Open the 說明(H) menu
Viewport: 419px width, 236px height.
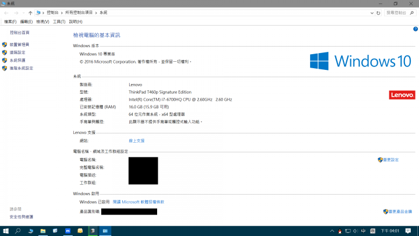point(76,22)
